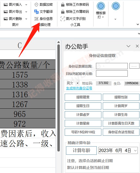This screenshot has width=140, height=173.
Task: Click the 计算周岁 button
Action: [x=121, y=106]
